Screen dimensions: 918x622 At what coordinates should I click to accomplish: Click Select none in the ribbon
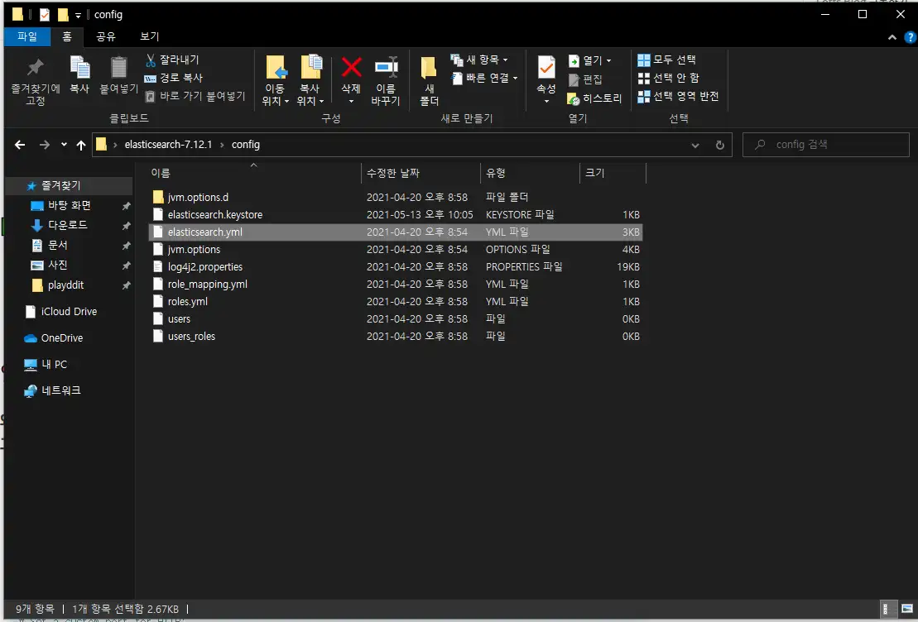coord(669,78)
